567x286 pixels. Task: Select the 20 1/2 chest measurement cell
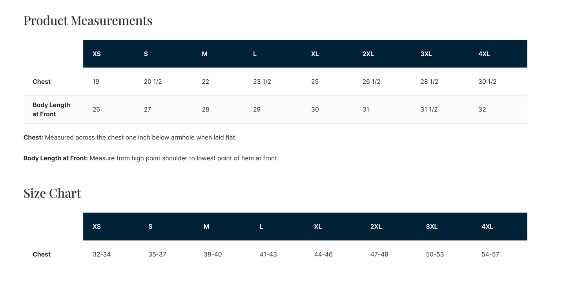153,82
